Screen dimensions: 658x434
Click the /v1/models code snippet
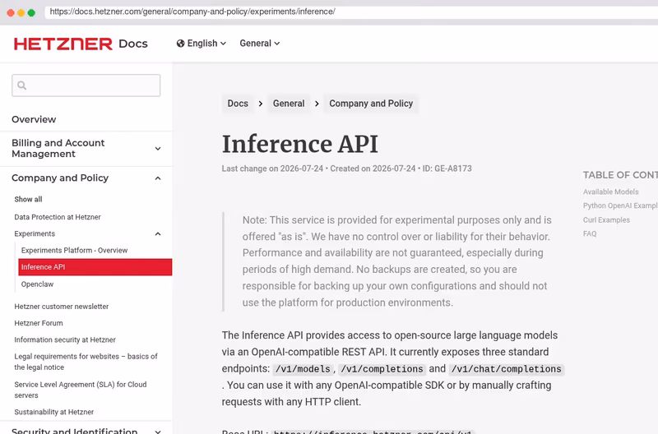pyautogui.click(x=303, y=369)
